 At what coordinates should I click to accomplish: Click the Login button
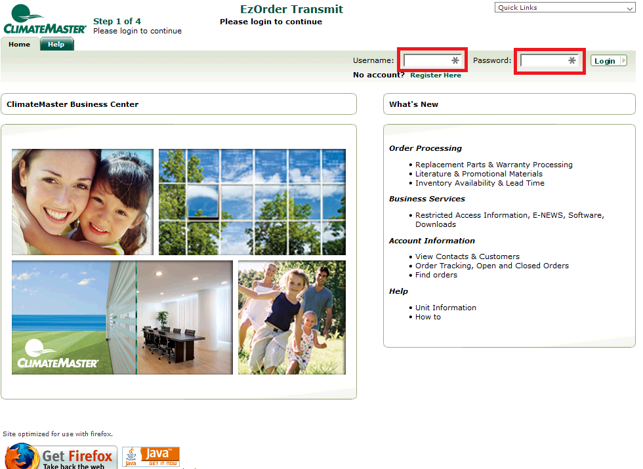coord(609,60)
